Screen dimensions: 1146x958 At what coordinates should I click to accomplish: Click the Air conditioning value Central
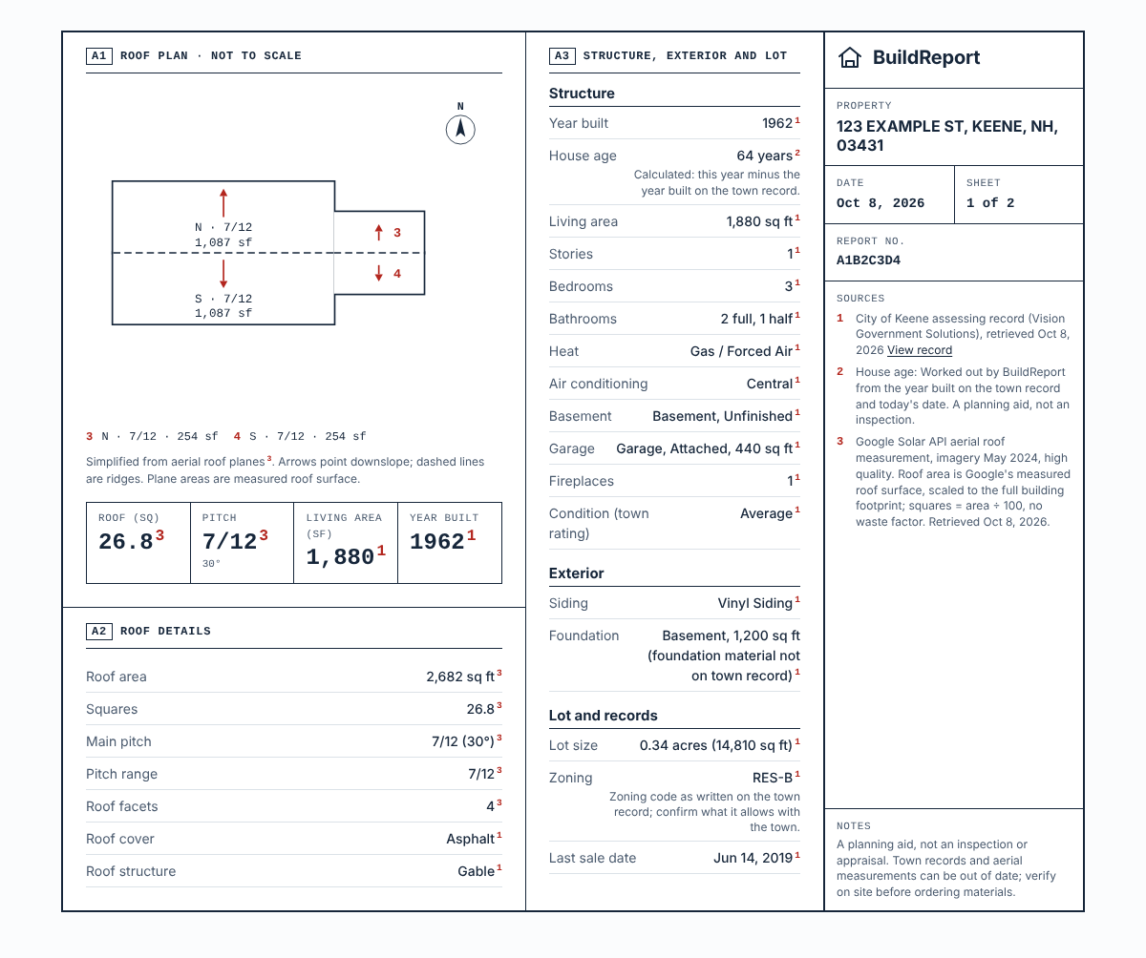tap(771, 384)
